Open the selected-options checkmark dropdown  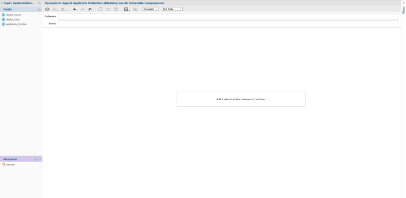[127, 9]
